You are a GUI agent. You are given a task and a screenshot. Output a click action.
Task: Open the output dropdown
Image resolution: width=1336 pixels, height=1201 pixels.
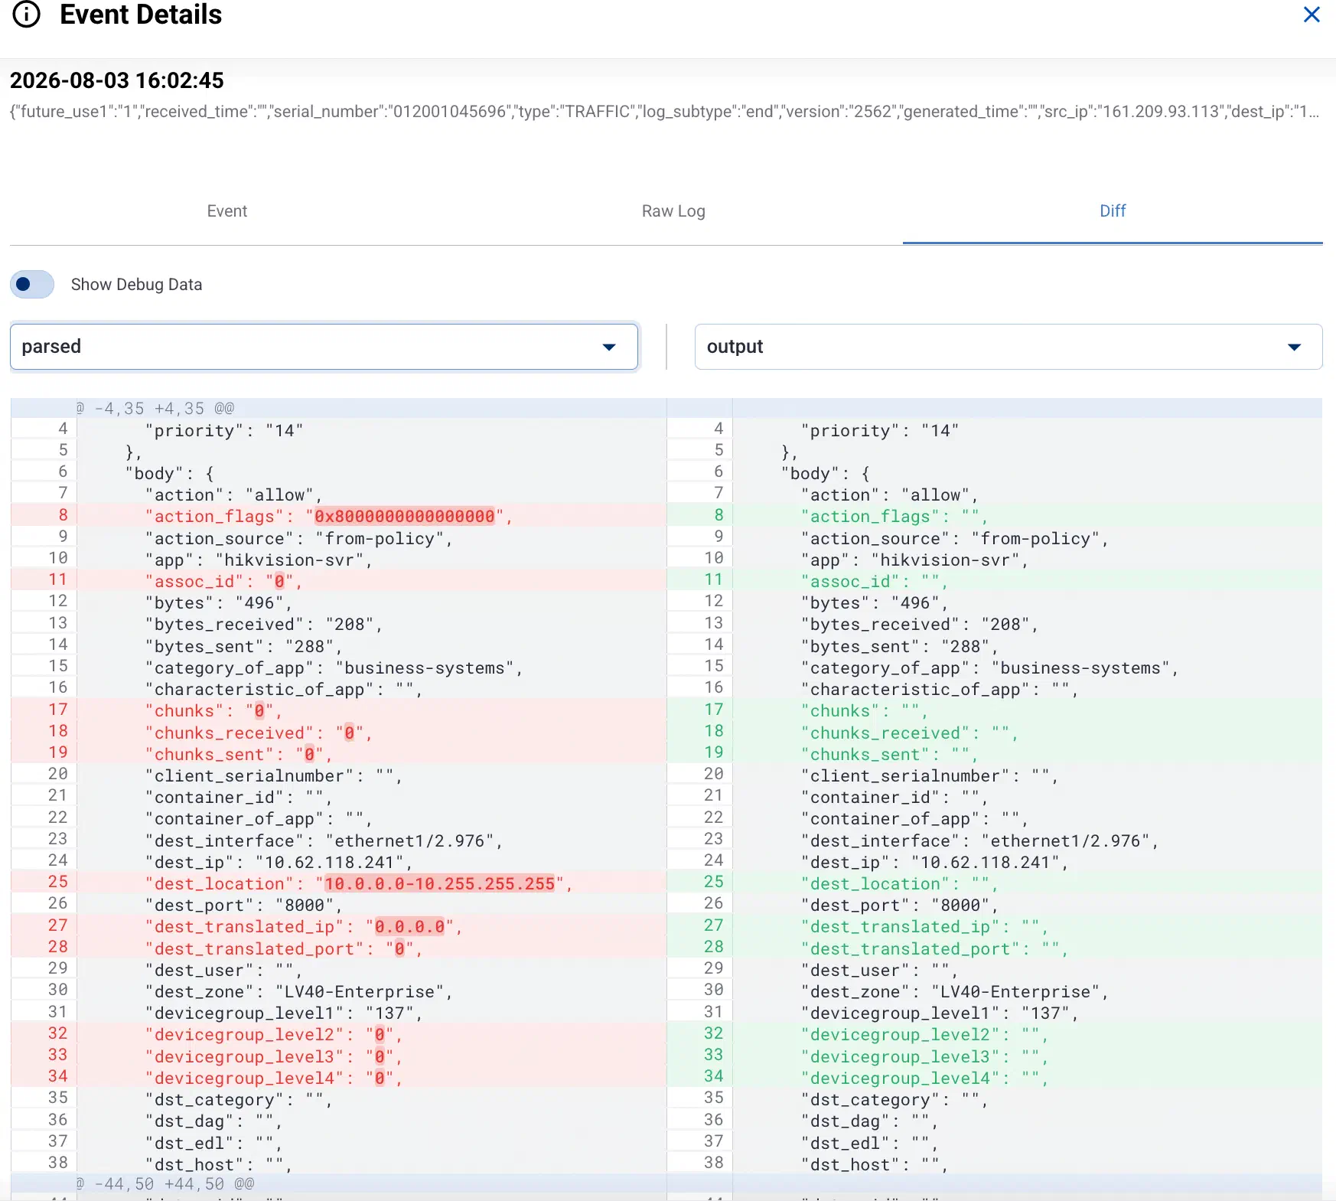(x=1009, y=347)
